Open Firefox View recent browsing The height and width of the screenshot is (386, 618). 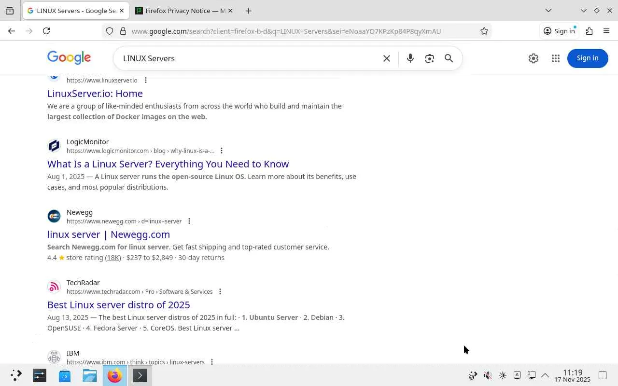tap(10, 11)
